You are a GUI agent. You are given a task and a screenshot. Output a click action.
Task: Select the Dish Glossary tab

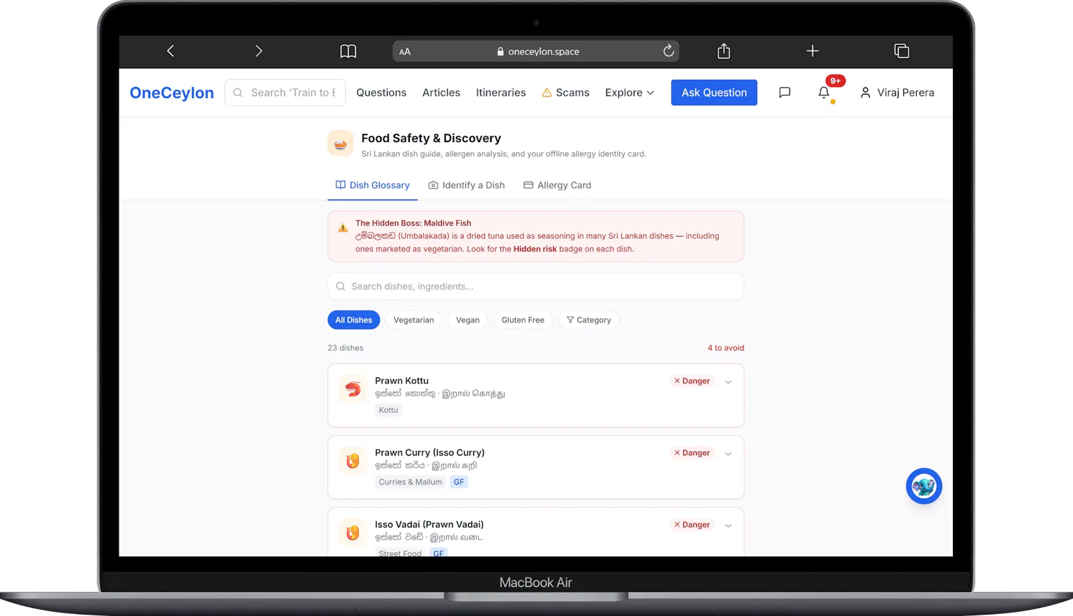[372, 185]
